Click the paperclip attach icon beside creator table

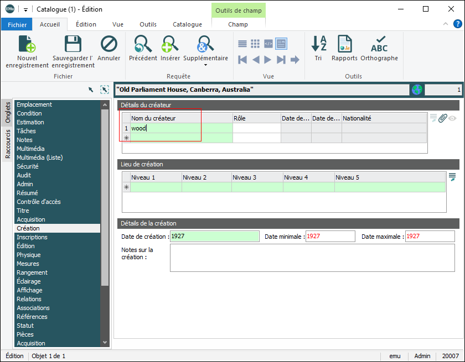coord(442,118)
